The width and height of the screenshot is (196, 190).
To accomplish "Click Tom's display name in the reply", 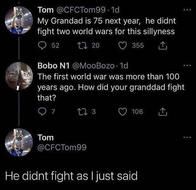I will 45,137.
